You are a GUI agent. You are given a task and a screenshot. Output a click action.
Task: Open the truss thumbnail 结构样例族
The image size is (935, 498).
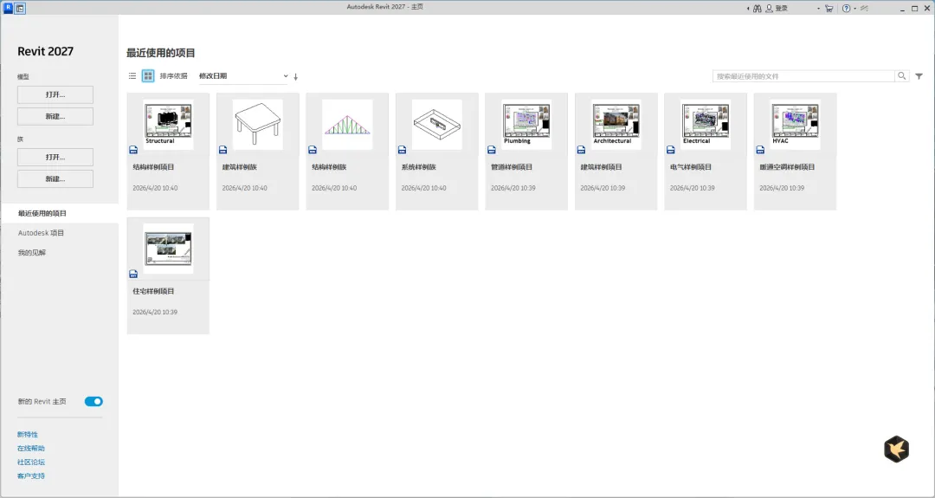click(x=347, y=124)
